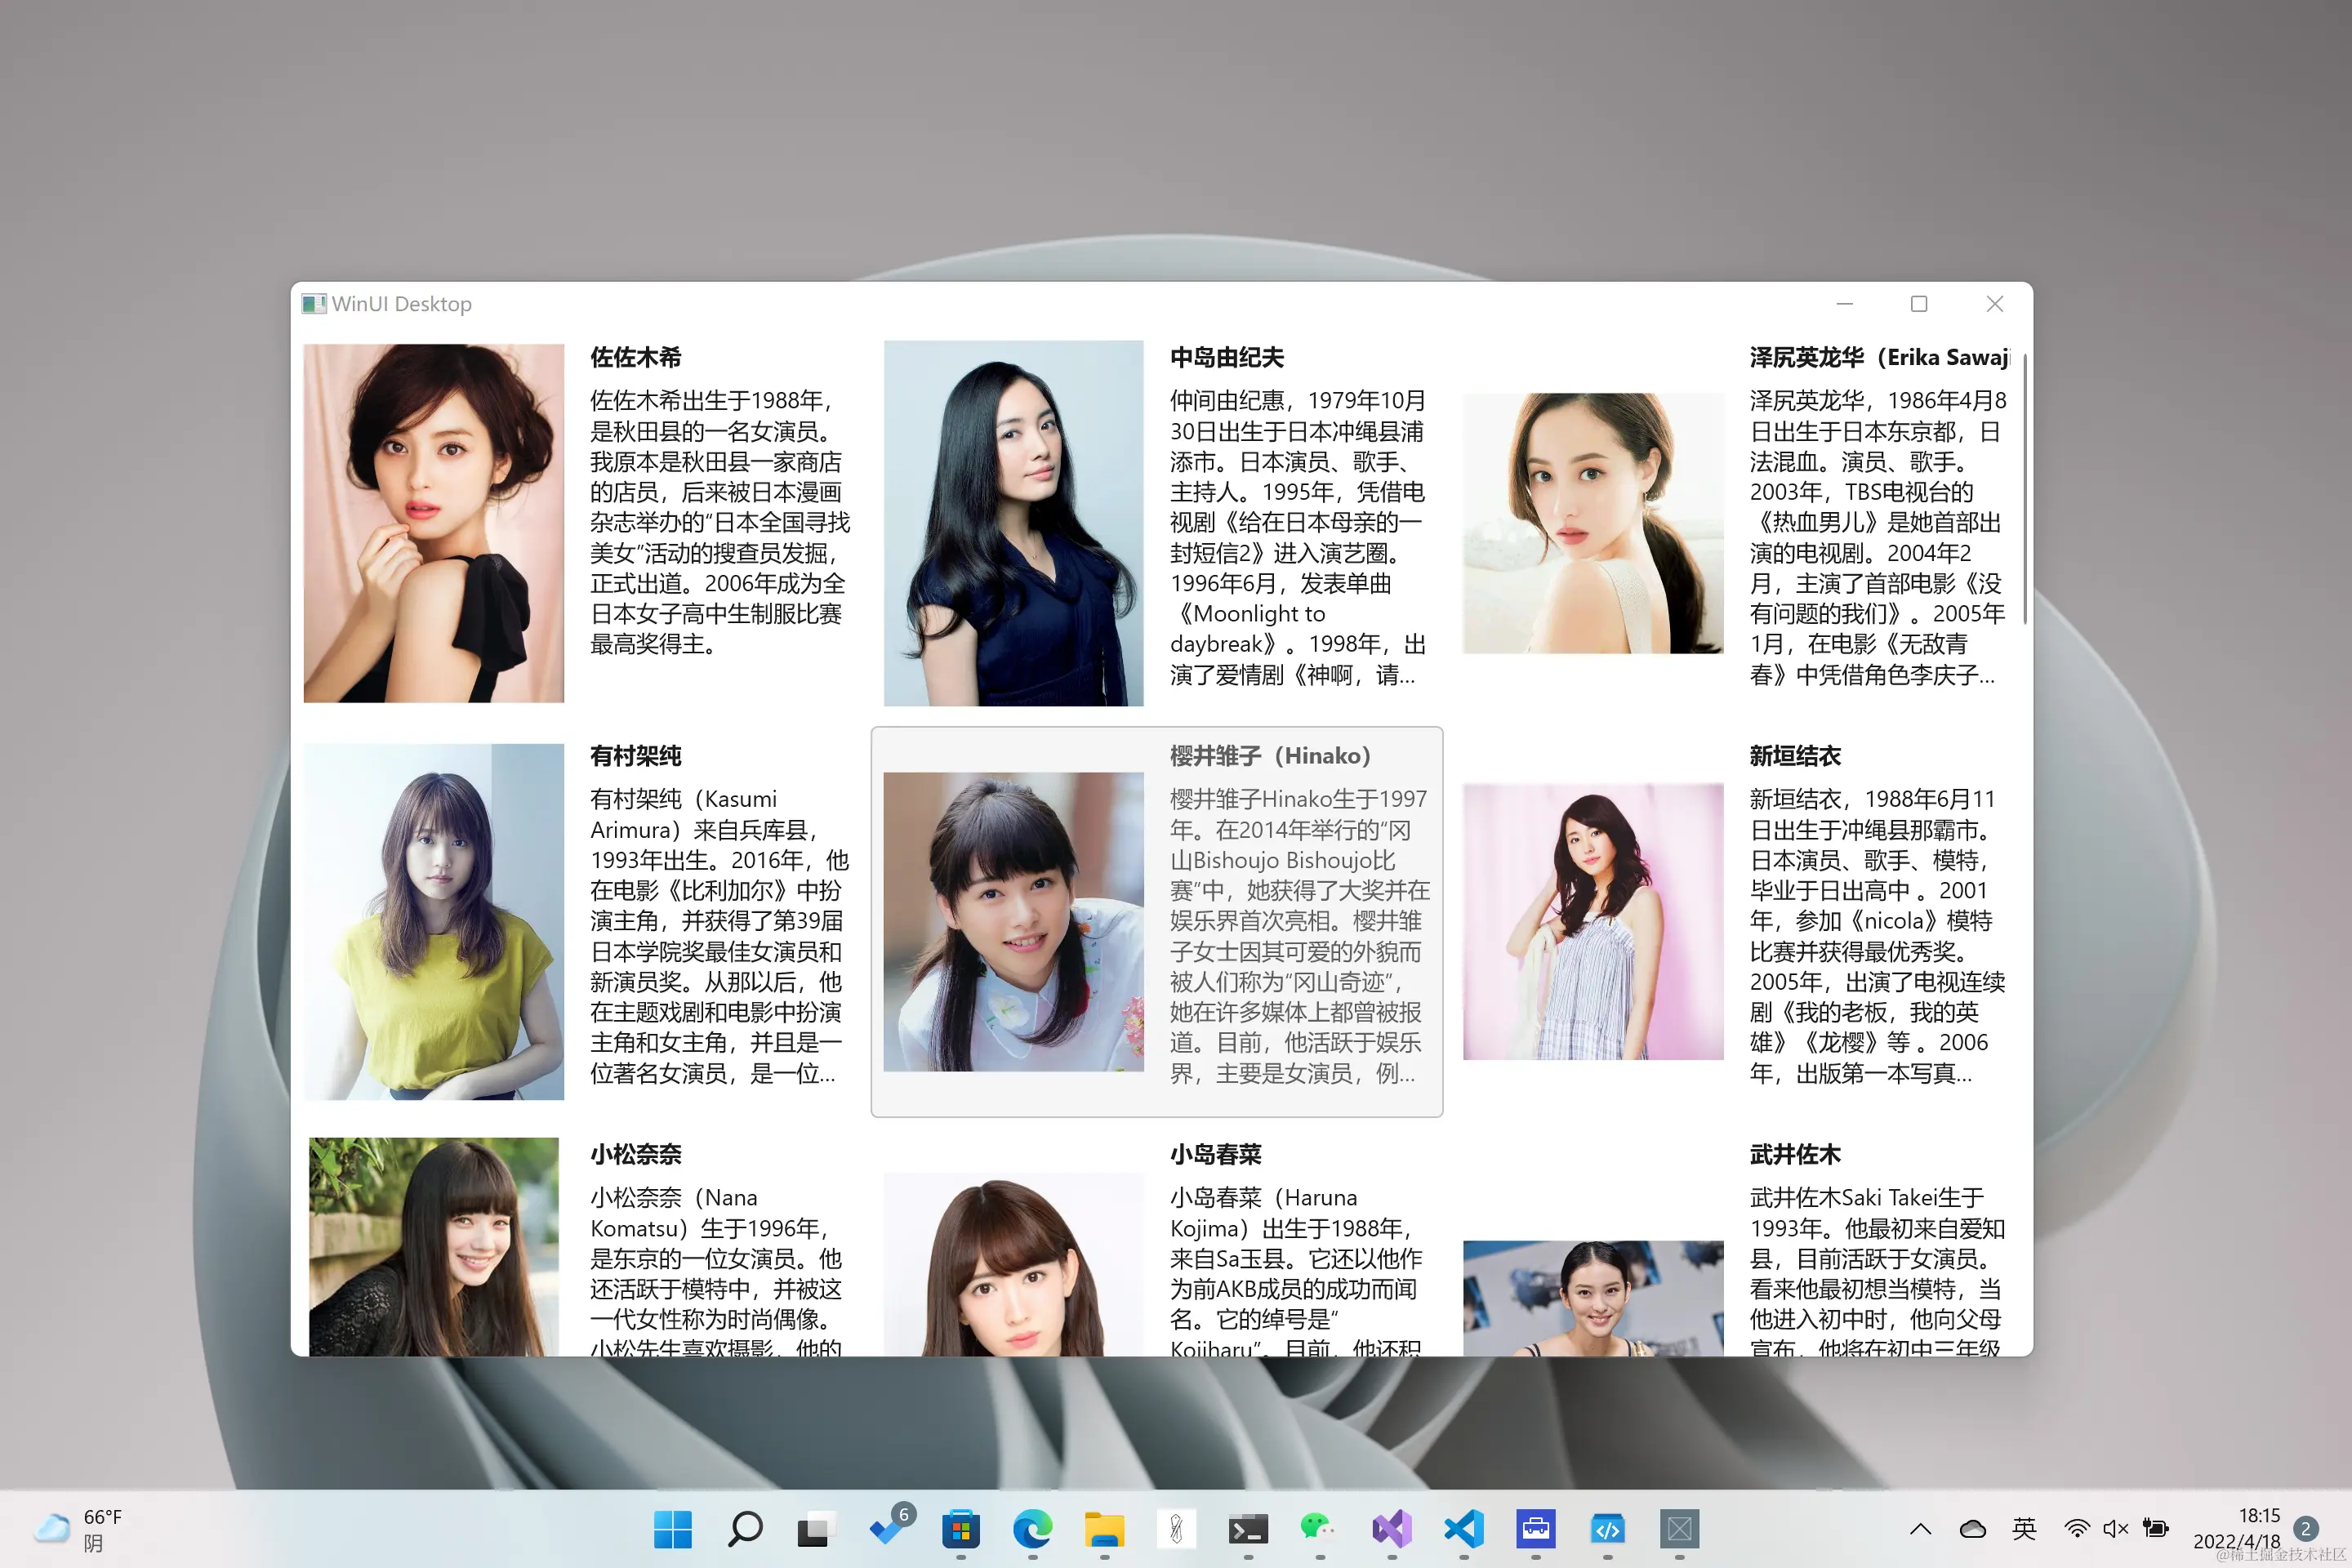Screen dimensions: 2352x1568
Task: Open the weather widget showing 66°F
Action: pos(80,1529)
